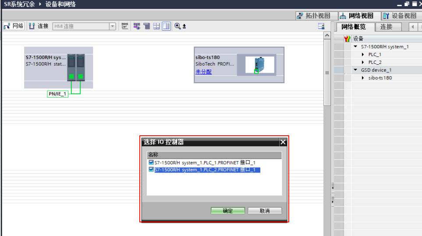
Task: Click the PN/IE_1 network label
Action: [x=57, y=94]
